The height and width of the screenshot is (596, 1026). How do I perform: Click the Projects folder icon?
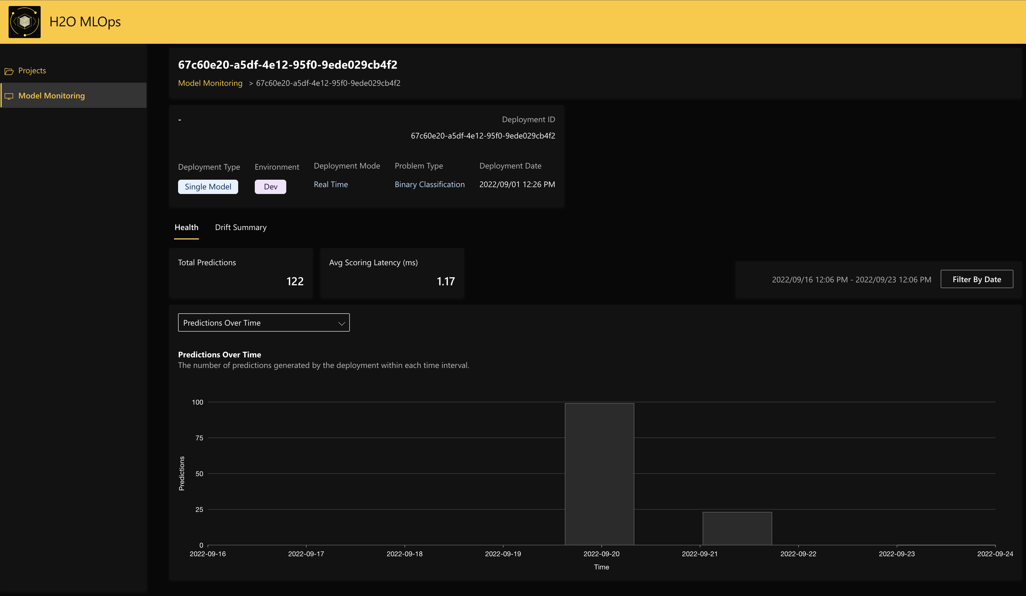tap(9, 71)
